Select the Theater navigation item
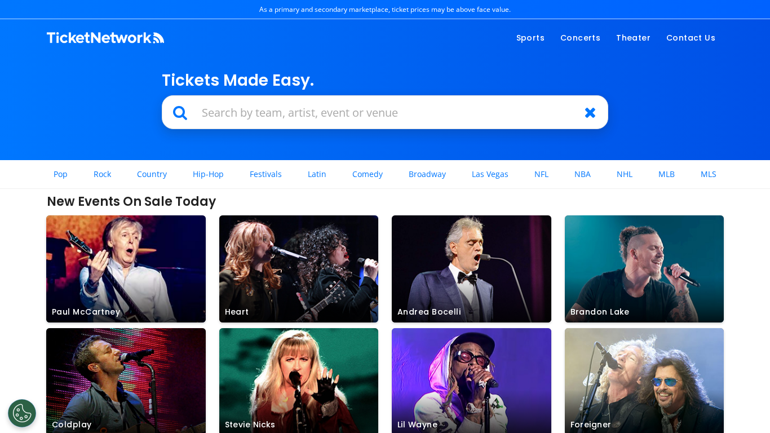 click(633, 38)
